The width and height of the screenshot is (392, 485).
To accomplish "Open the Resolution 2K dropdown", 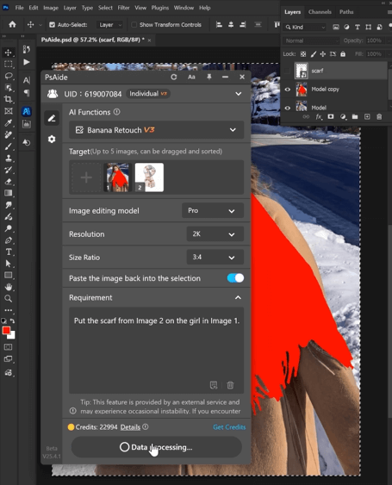I will click(x=215, y=234).
